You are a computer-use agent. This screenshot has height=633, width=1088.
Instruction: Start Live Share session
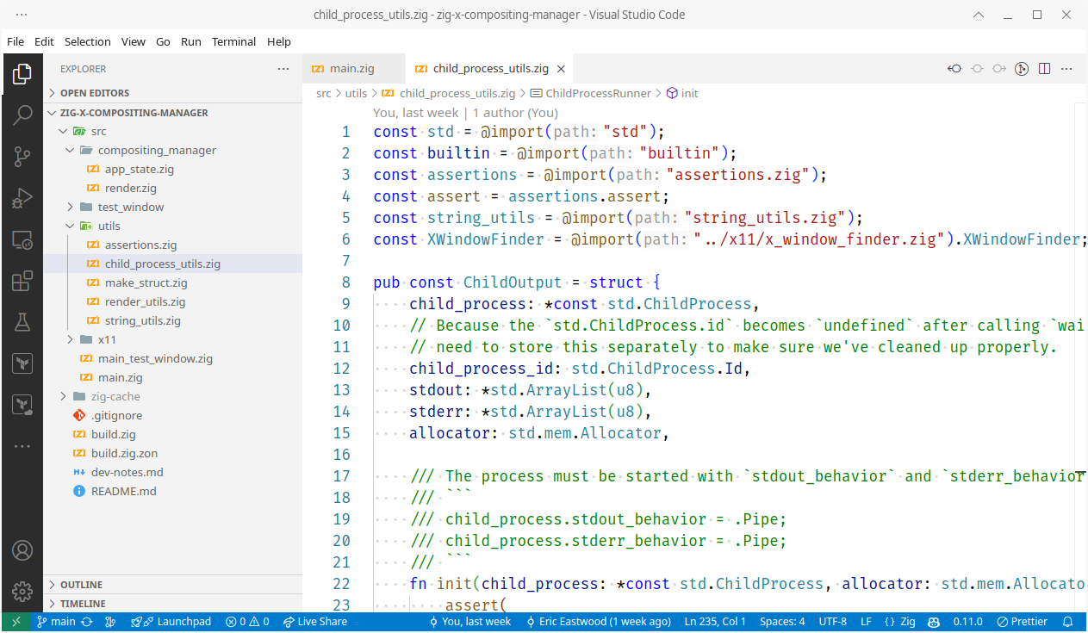[x=315, y=622]
